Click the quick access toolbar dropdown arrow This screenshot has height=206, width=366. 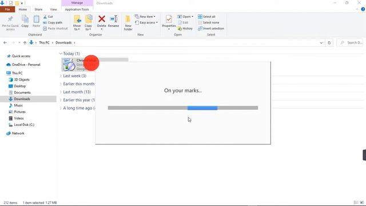coord(22,3)
